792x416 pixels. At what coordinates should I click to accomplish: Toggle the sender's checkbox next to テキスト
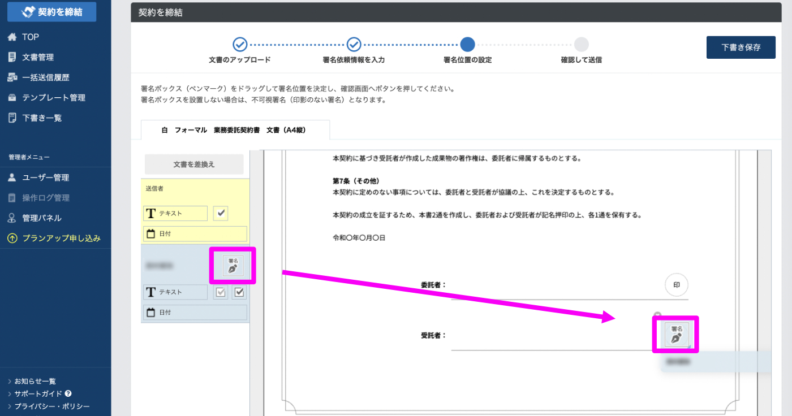pos(221,213)
